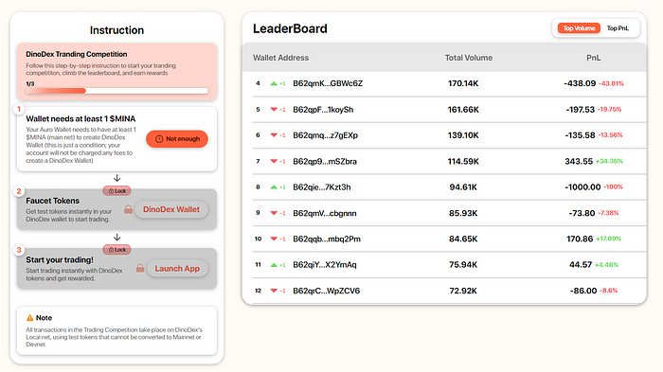
Task: Click red down arrow for B62qmV...cbgnnn
Action: (274, 213)
